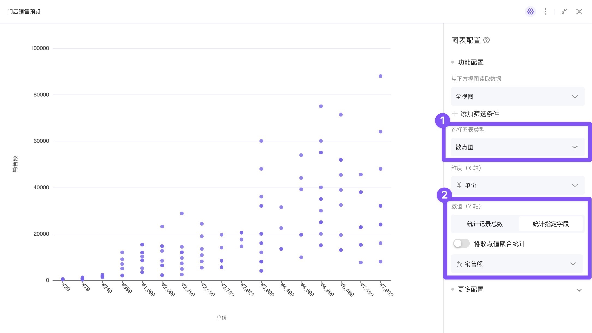Open the three-dot more options menu
This screenshot has width=592, height=333.
click(545, 11)
